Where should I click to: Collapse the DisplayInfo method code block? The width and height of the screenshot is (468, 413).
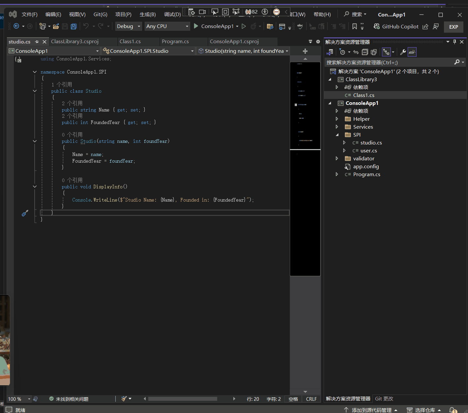[x=35, y=187]
